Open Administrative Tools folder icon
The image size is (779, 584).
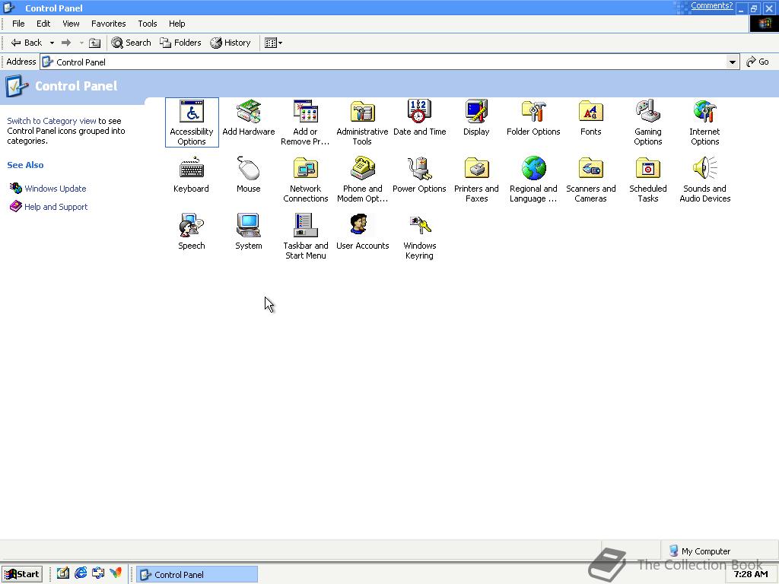(362, 122)
